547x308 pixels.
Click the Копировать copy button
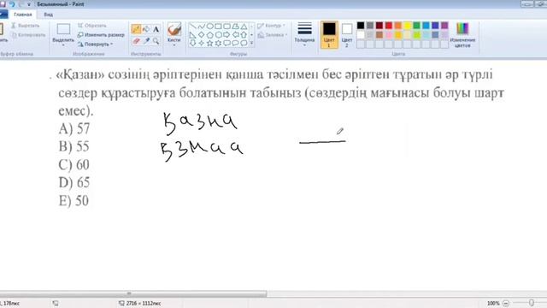tap(28, 35)
